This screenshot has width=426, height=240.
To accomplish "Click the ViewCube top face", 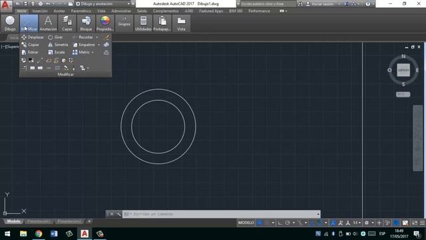I will (403, 70).
